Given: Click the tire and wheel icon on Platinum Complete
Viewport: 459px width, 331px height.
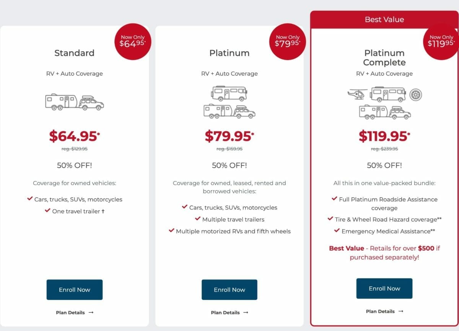Looking at the screenshot, I should pyautogui.click(x=417, y=95).
